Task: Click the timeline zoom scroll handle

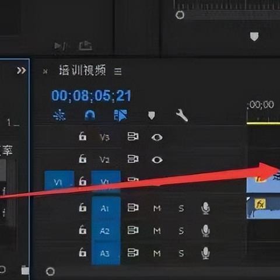Action: pos(50,271)
